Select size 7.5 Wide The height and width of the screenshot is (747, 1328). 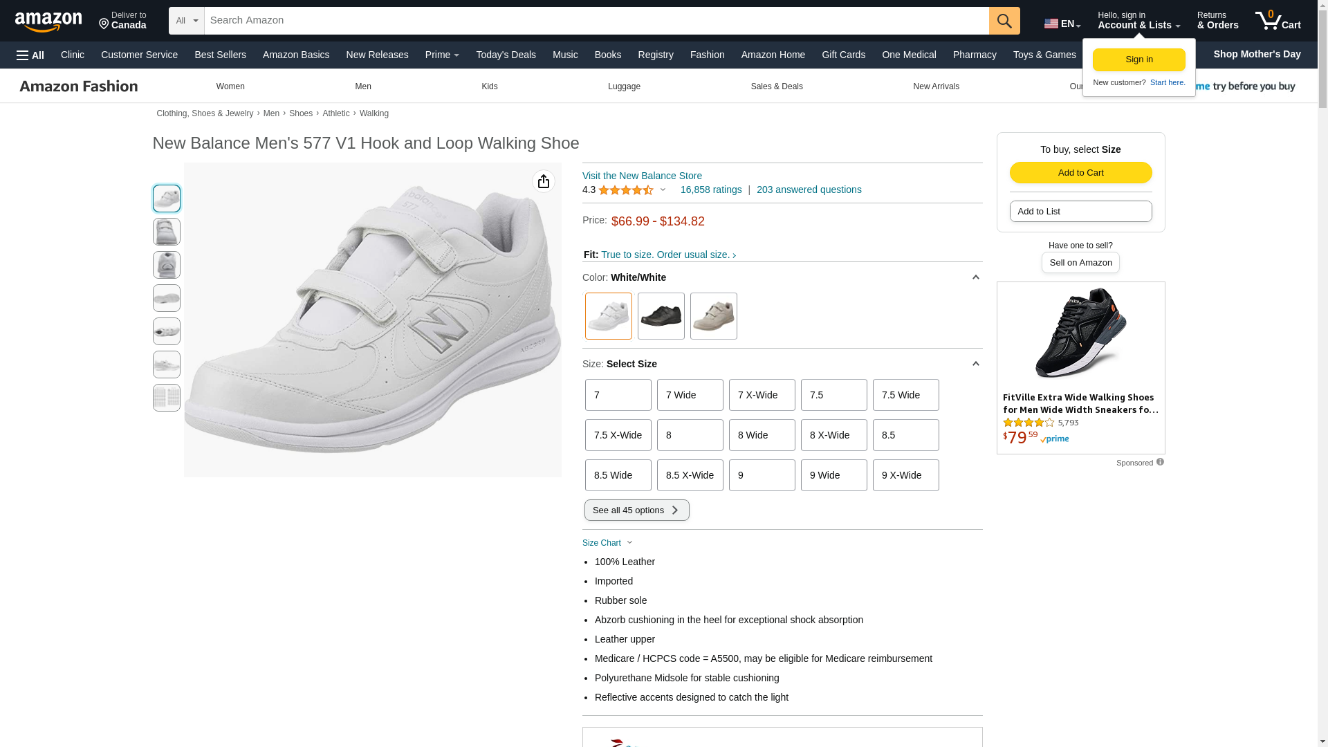905,395
